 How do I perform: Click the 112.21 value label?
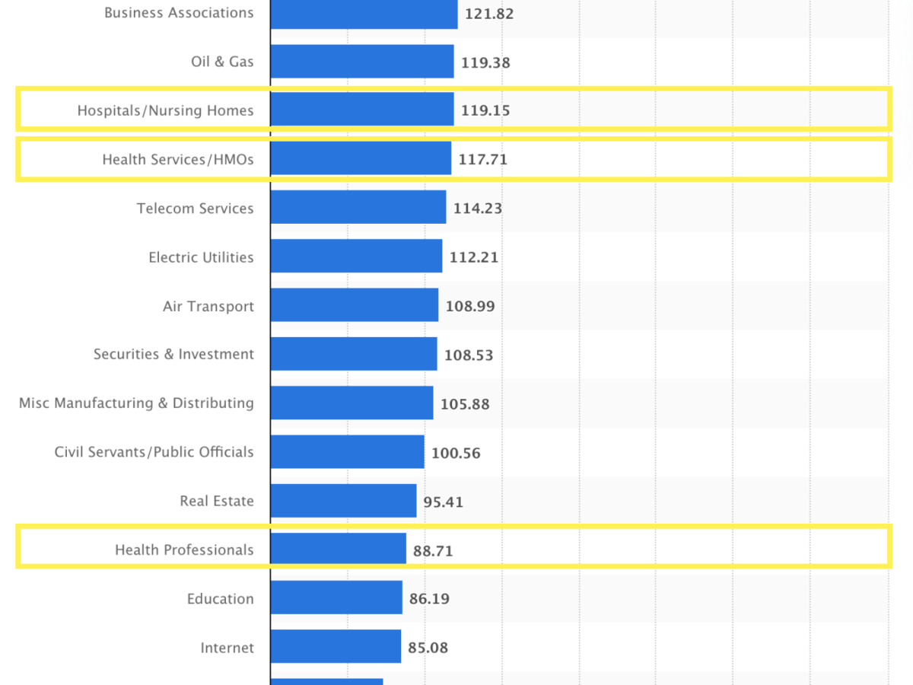474,257
